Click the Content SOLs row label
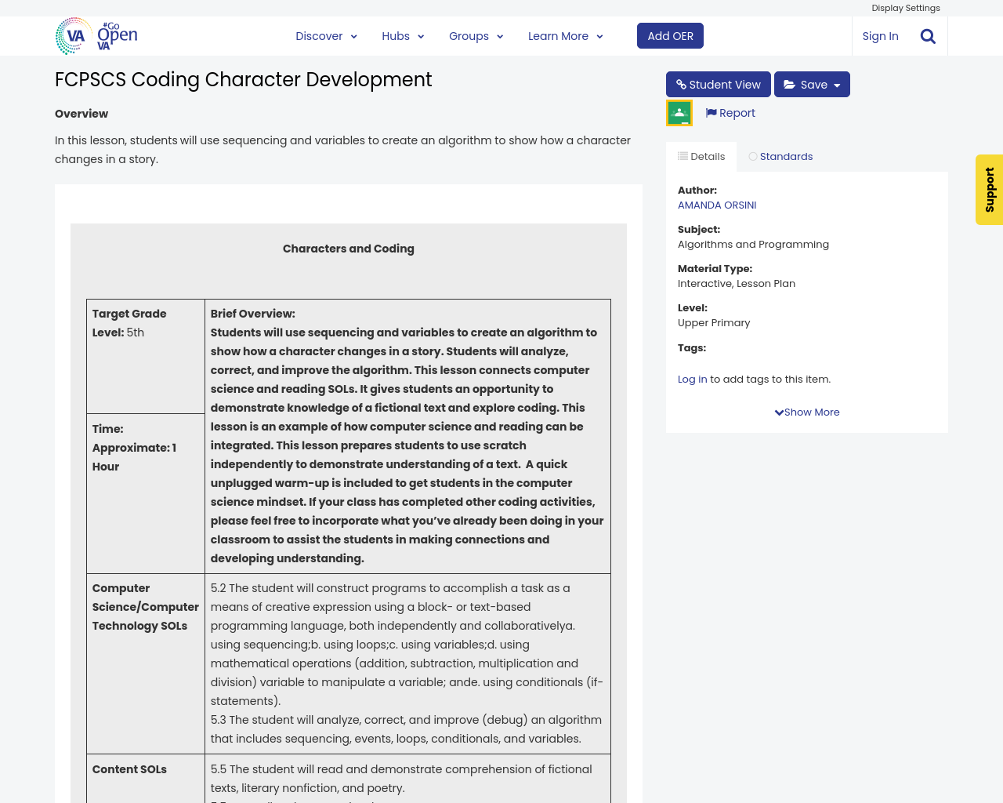This screenshot has width=1003, height=803. (x=129, y=769)
